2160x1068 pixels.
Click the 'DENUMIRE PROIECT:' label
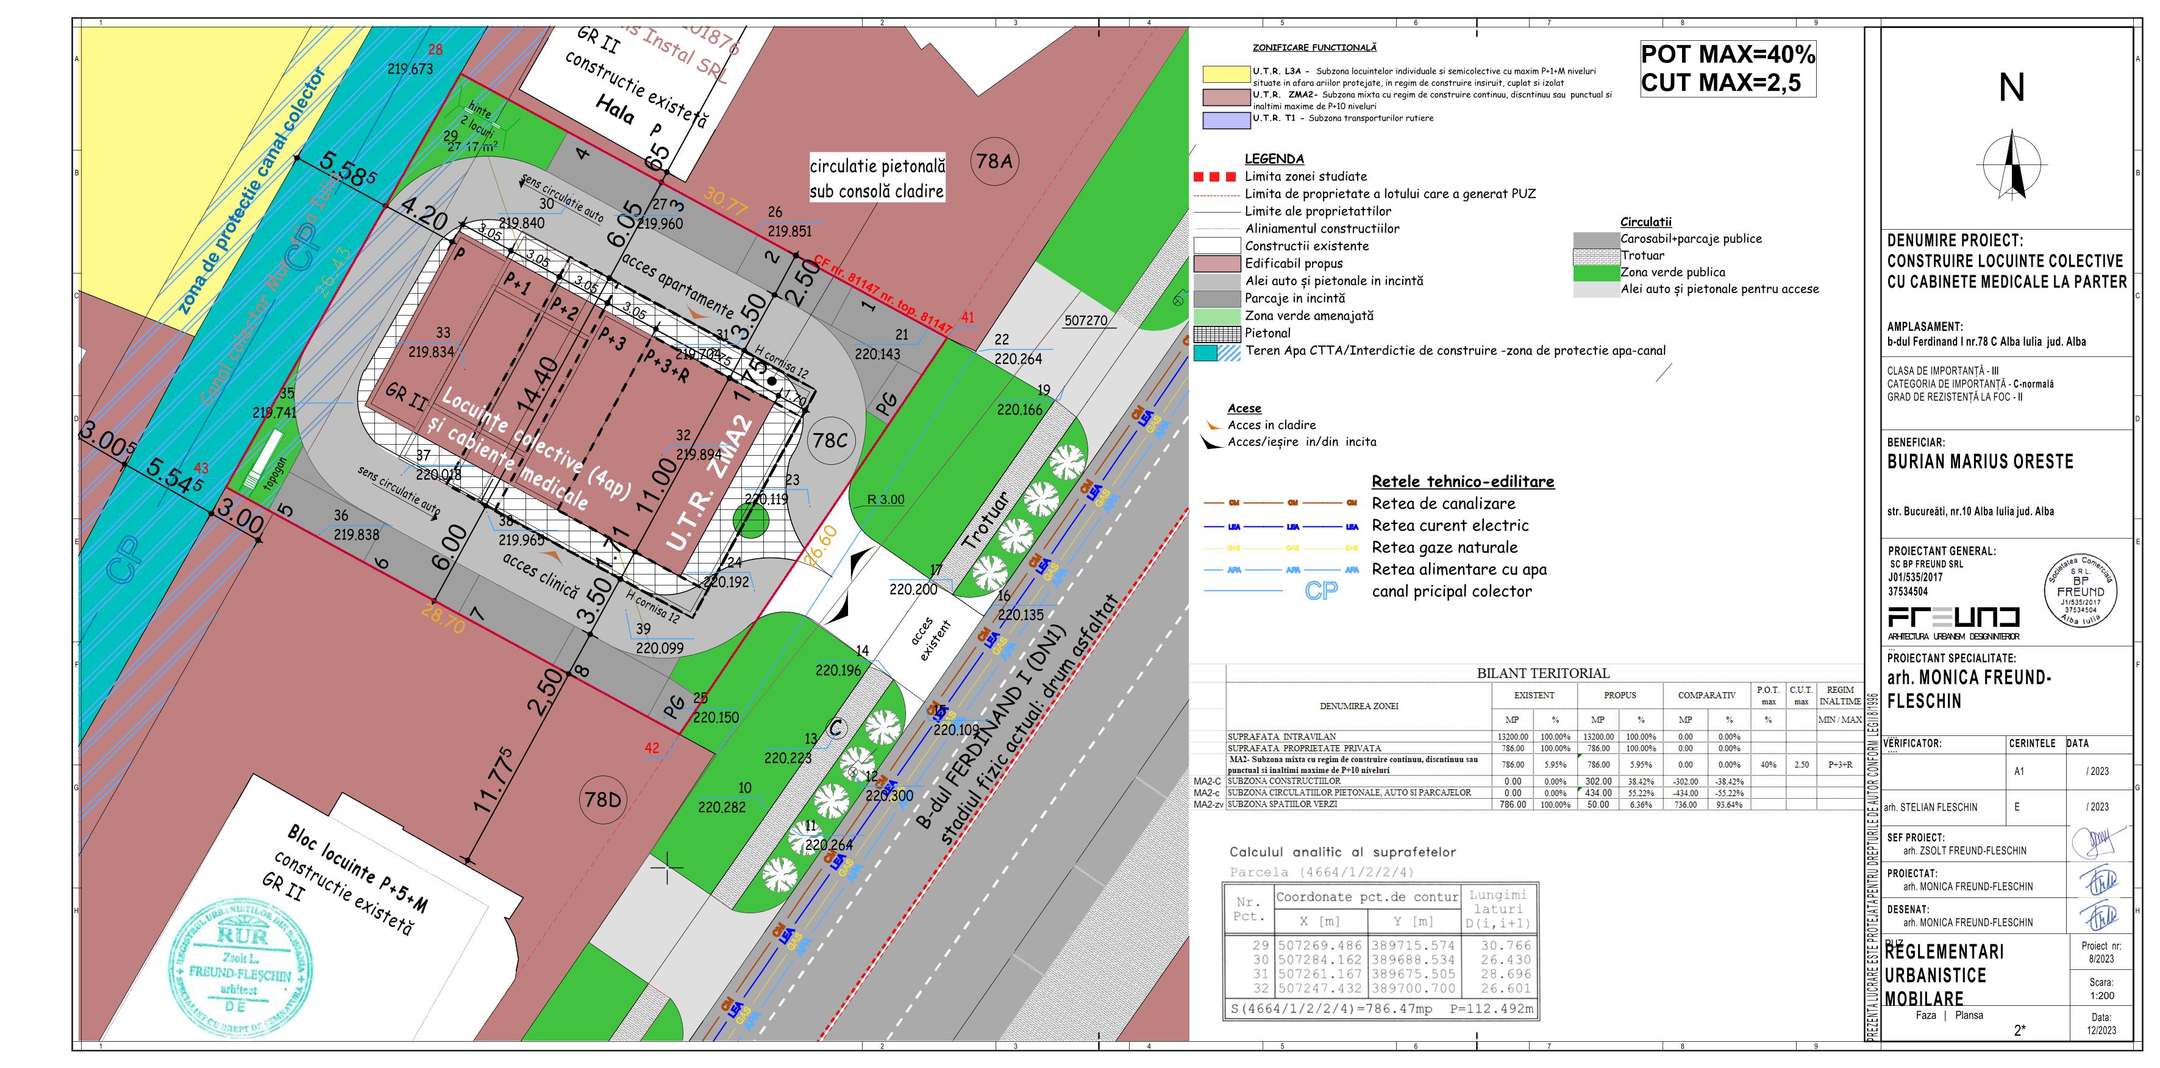(x=1955, y=241)
